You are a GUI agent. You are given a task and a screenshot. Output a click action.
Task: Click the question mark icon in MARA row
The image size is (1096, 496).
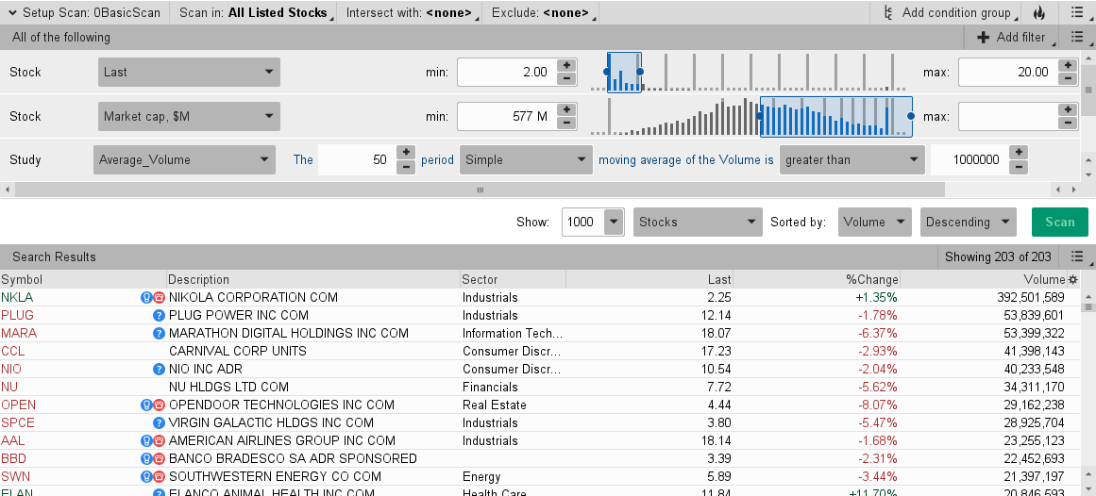coord(159,333)
